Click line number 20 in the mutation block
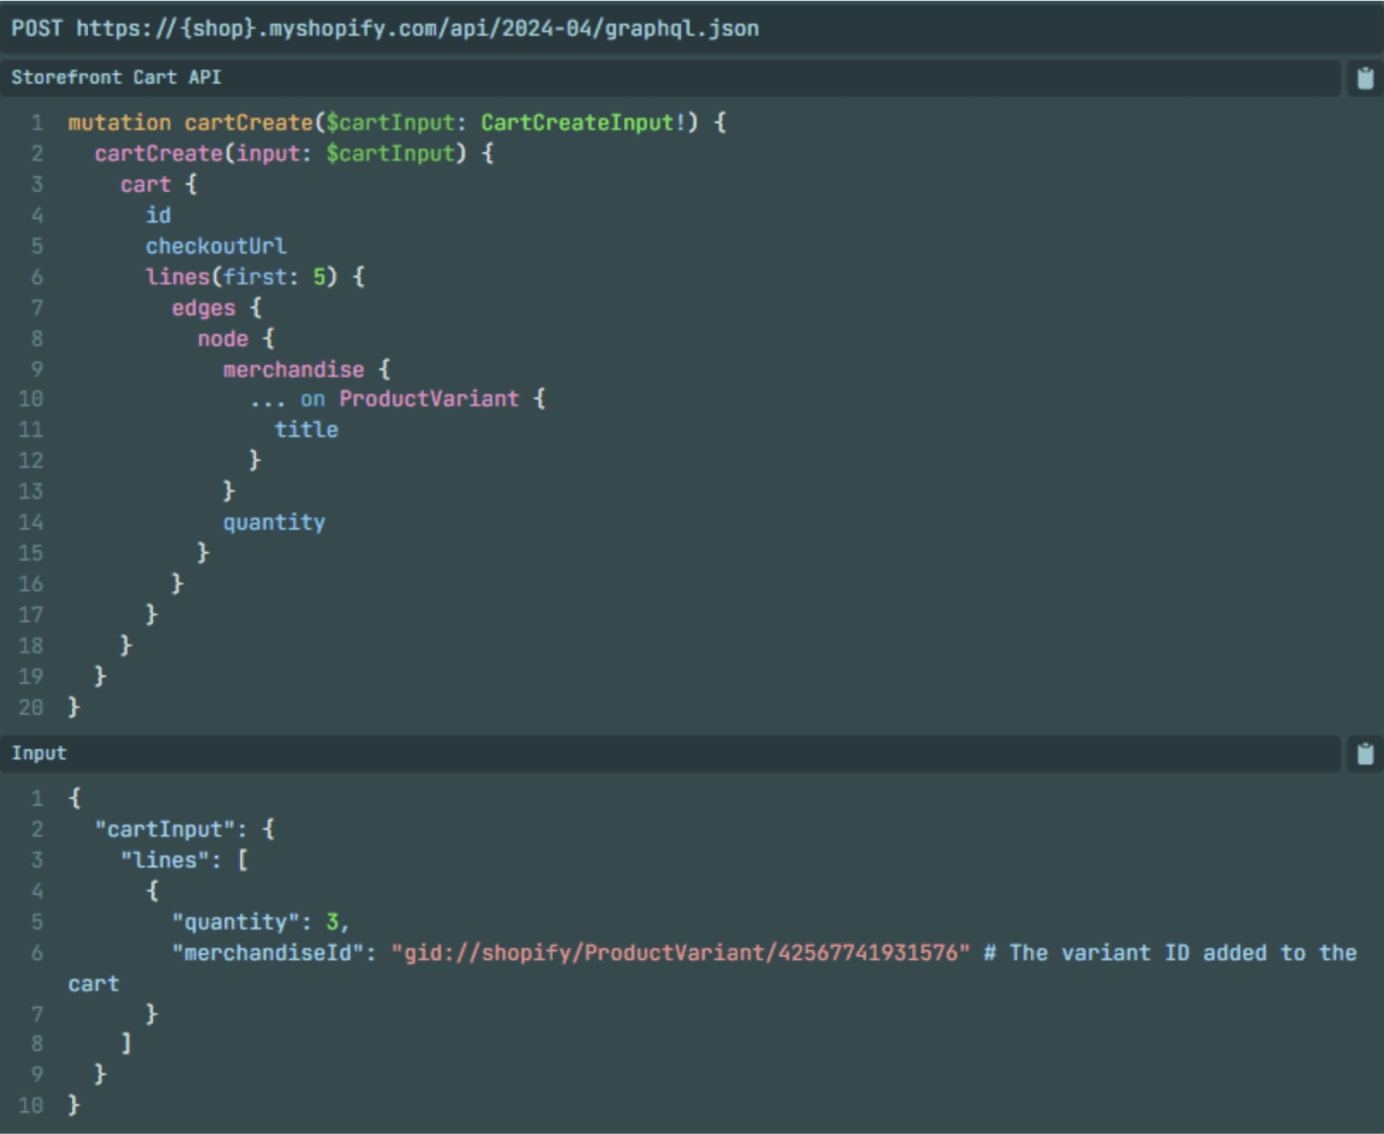The image size is (1384, 1134). pos(31,708)
